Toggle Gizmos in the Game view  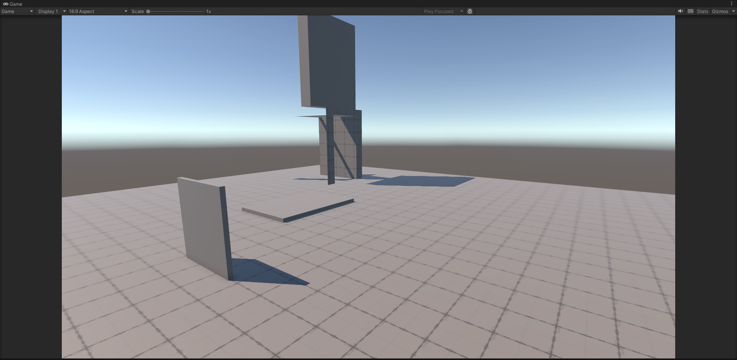720,12
